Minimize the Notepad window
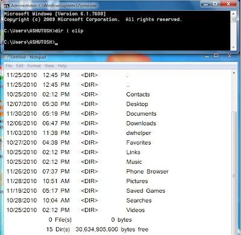The image size is (241, 235). [207, 56]
